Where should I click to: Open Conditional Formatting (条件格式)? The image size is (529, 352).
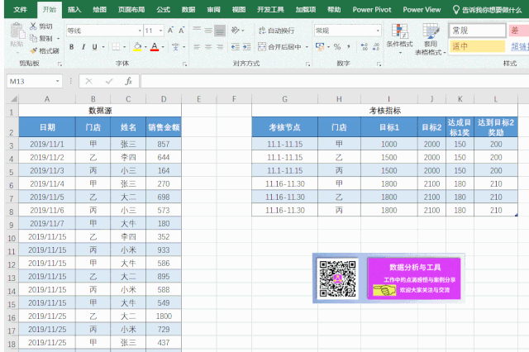pos(400,39)
